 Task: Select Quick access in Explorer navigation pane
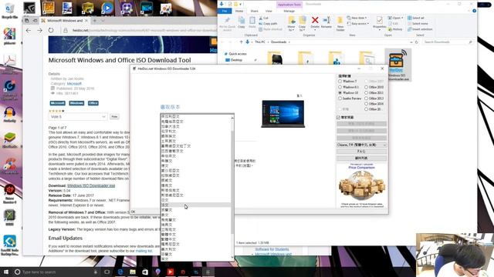(237, 54)
